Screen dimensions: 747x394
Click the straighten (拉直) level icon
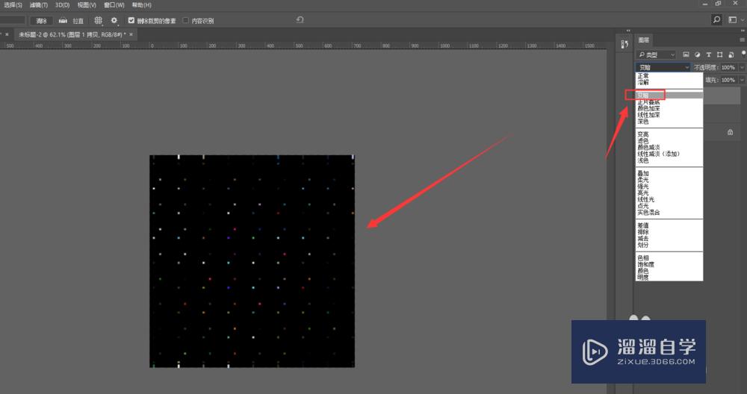[63, 20]
